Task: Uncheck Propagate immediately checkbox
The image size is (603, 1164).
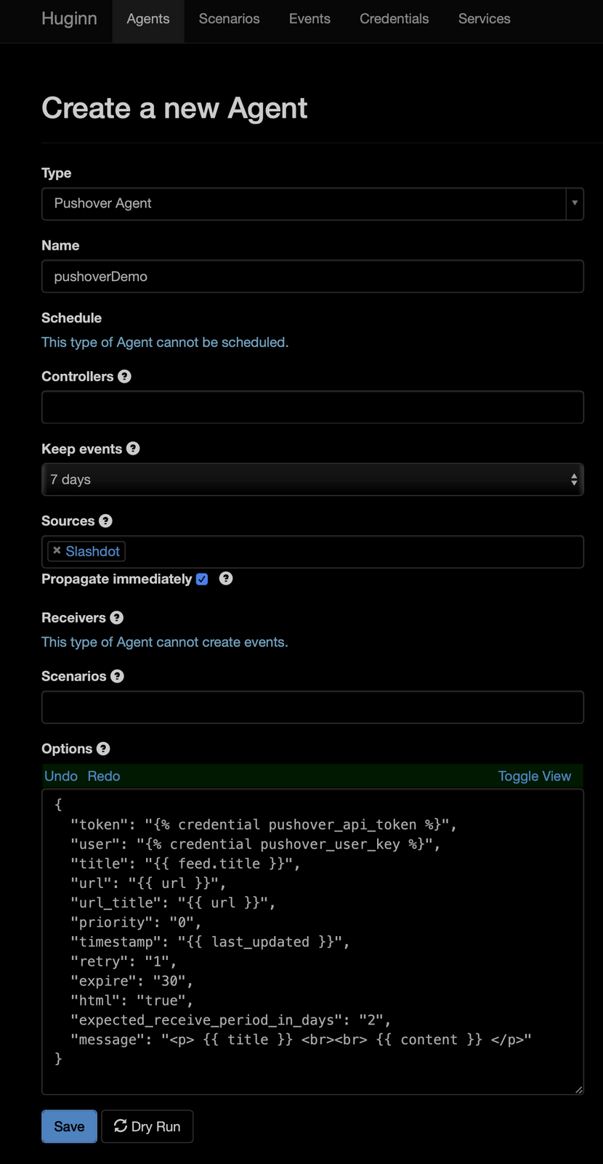Action: click(202, 579)
